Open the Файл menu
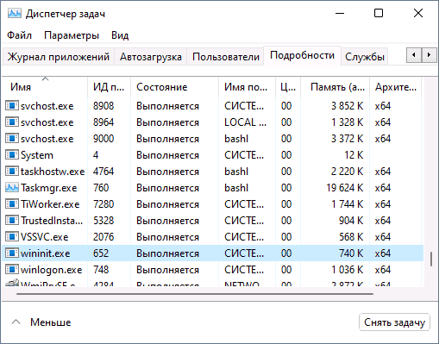Screen dimensions: 439x344 tap(19, 35)
